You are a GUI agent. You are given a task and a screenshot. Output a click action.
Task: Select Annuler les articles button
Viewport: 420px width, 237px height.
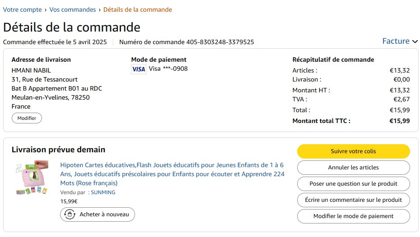pyautogui.click(x=353, y=168)
